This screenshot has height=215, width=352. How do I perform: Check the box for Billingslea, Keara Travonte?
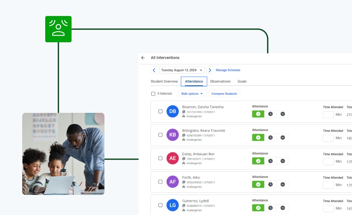point(160,135)
